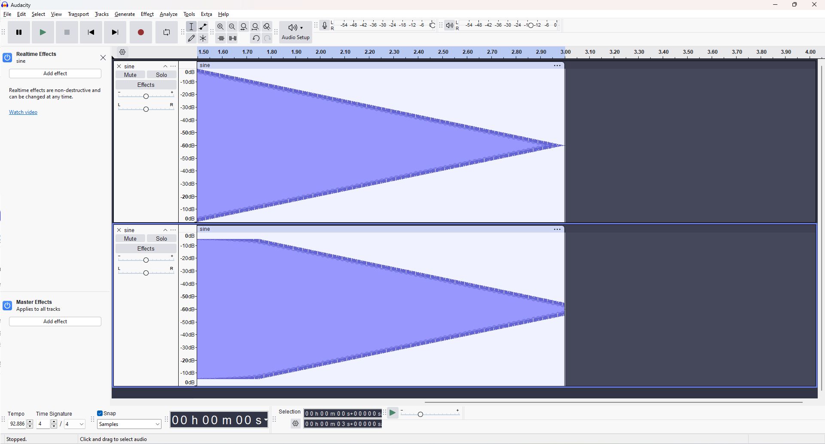
Task: Silence the selected audio icon
Action: click(x=232, y=38)
